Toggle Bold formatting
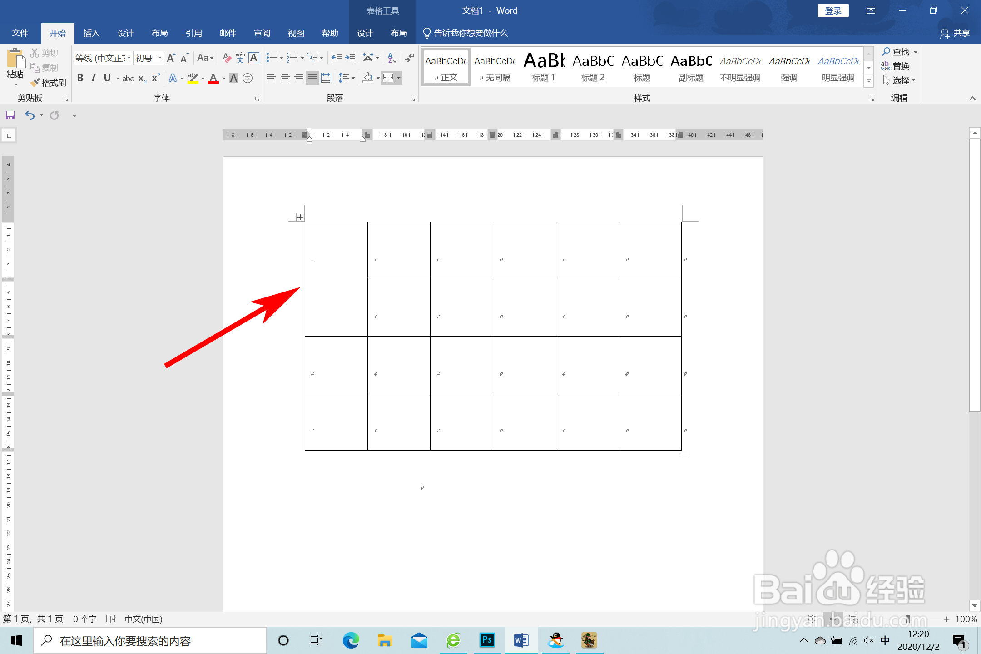 click(80, 78)
